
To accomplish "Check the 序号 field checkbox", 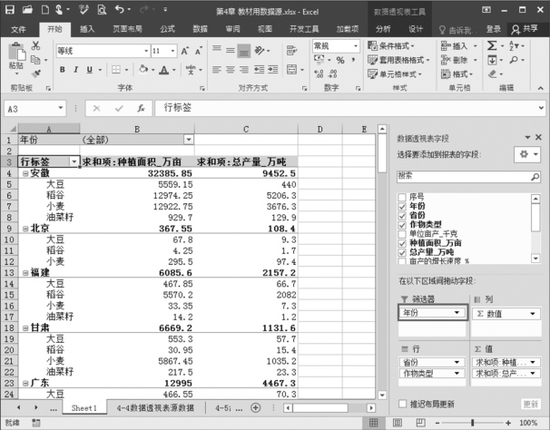I will click(x=402, y=197).
